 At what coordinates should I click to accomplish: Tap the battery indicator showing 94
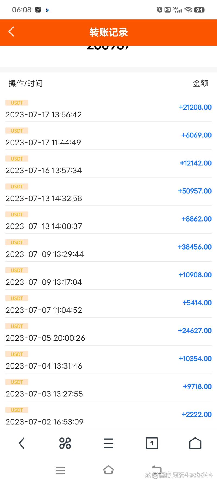pyautogui.click(x=199, y=10)
